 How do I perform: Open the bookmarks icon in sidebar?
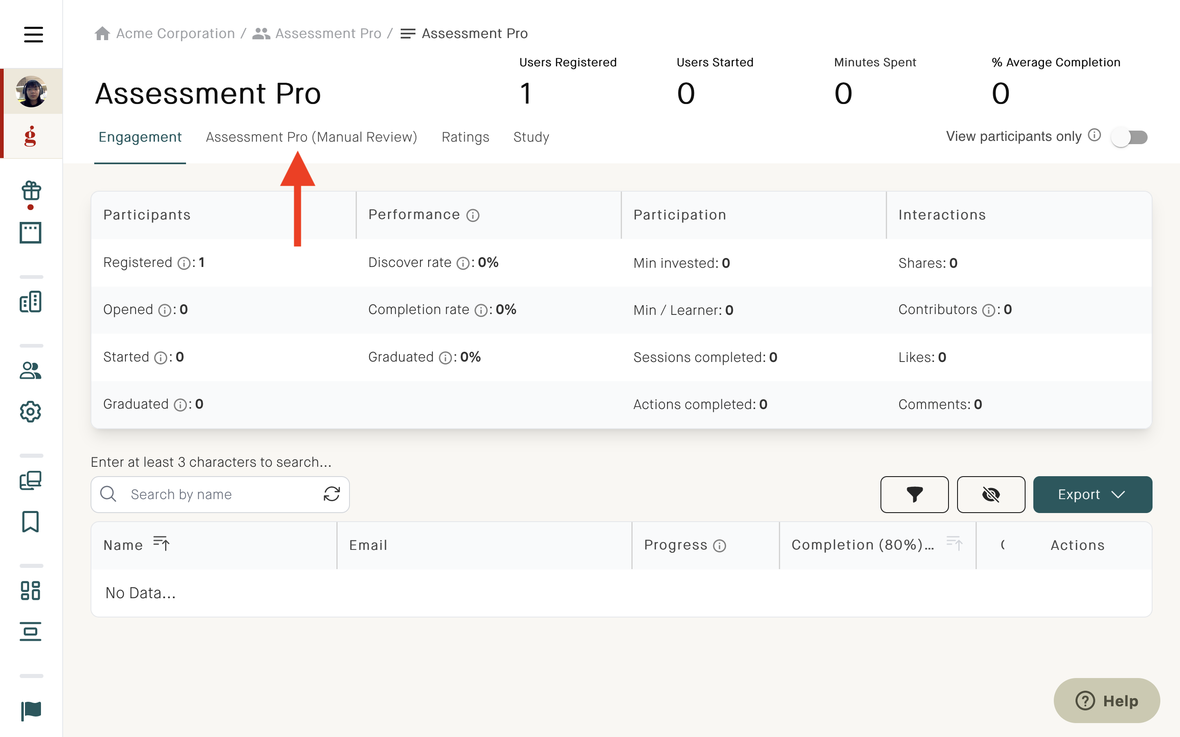point(31,522)
